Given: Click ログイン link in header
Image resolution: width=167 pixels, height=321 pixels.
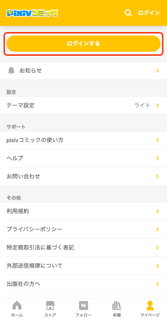Looking at the screenshot, I should [149, 13].
